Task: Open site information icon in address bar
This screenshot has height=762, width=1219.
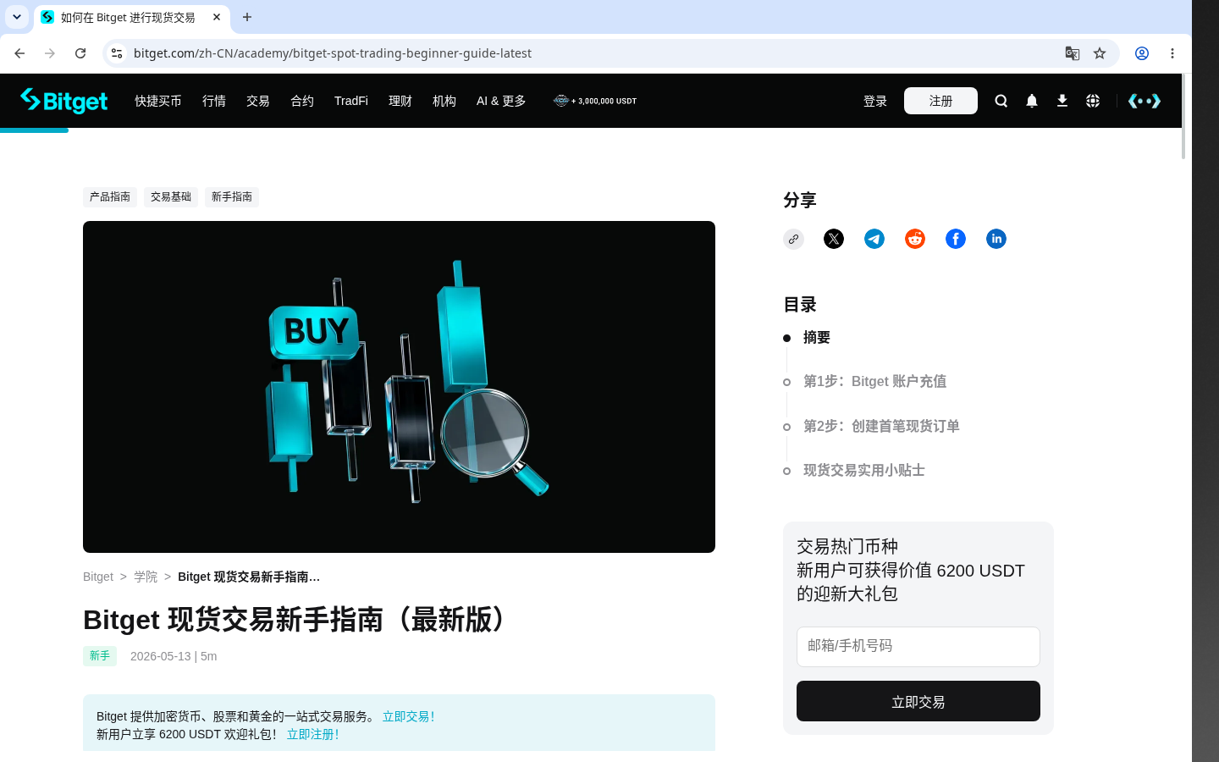Action: [117, 53]
